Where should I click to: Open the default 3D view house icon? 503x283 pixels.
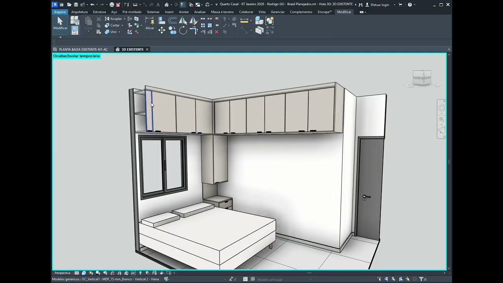pos(166,5)
